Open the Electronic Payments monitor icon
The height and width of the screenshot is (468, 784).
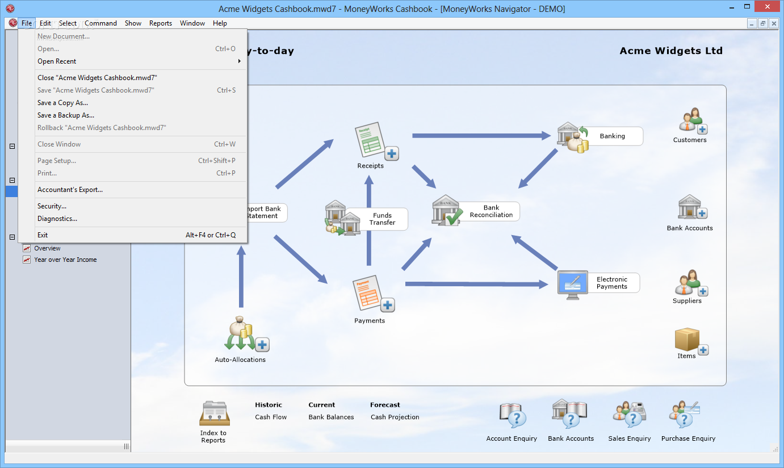pos(573,284)
